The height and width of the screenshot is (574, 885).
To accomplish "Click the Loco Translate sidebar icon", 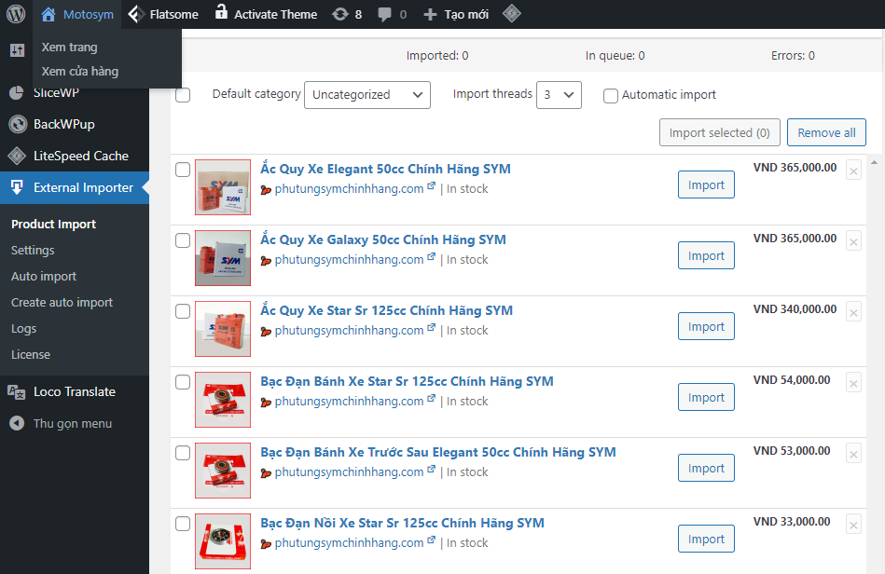I will (17, 391).
